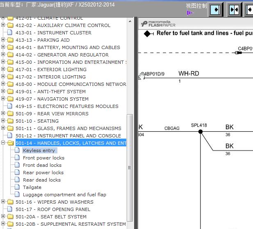Click folder icon of 414-02 Generator and Regulator
Image resolution: width=253 pixels, height=229 pixels.
click(x=11, y=54)
